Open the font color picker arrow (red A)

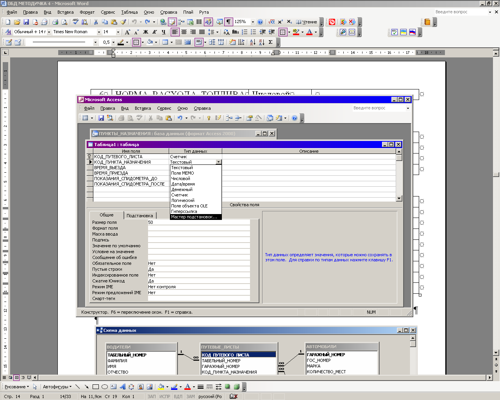[316, 32]
